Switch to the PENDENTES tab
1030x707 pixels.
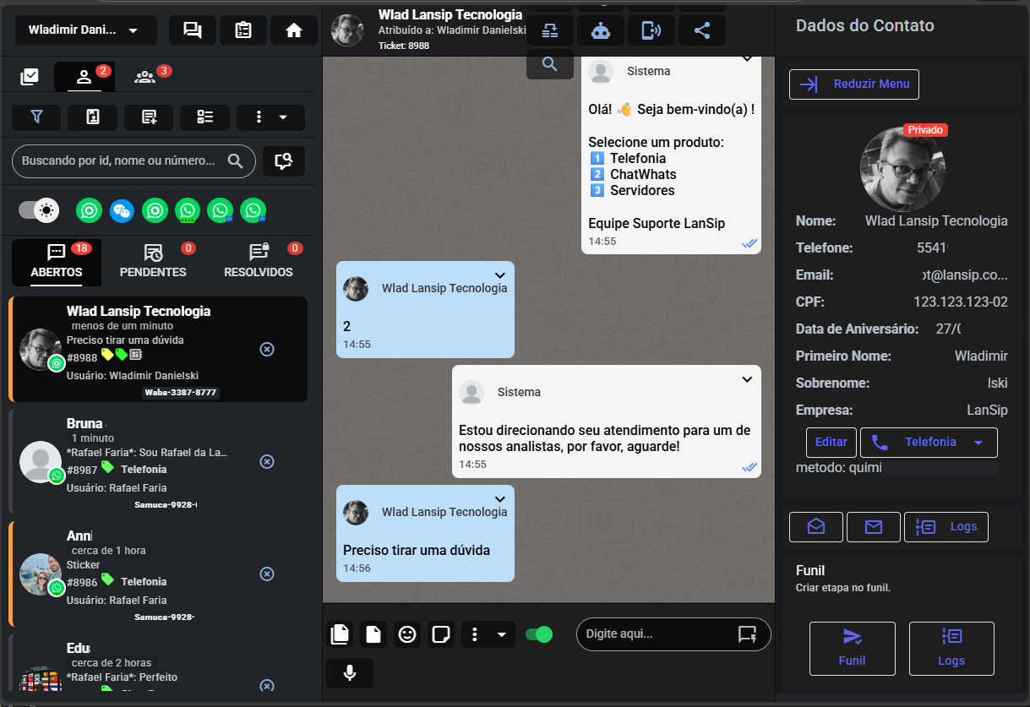tap(153, 262)
